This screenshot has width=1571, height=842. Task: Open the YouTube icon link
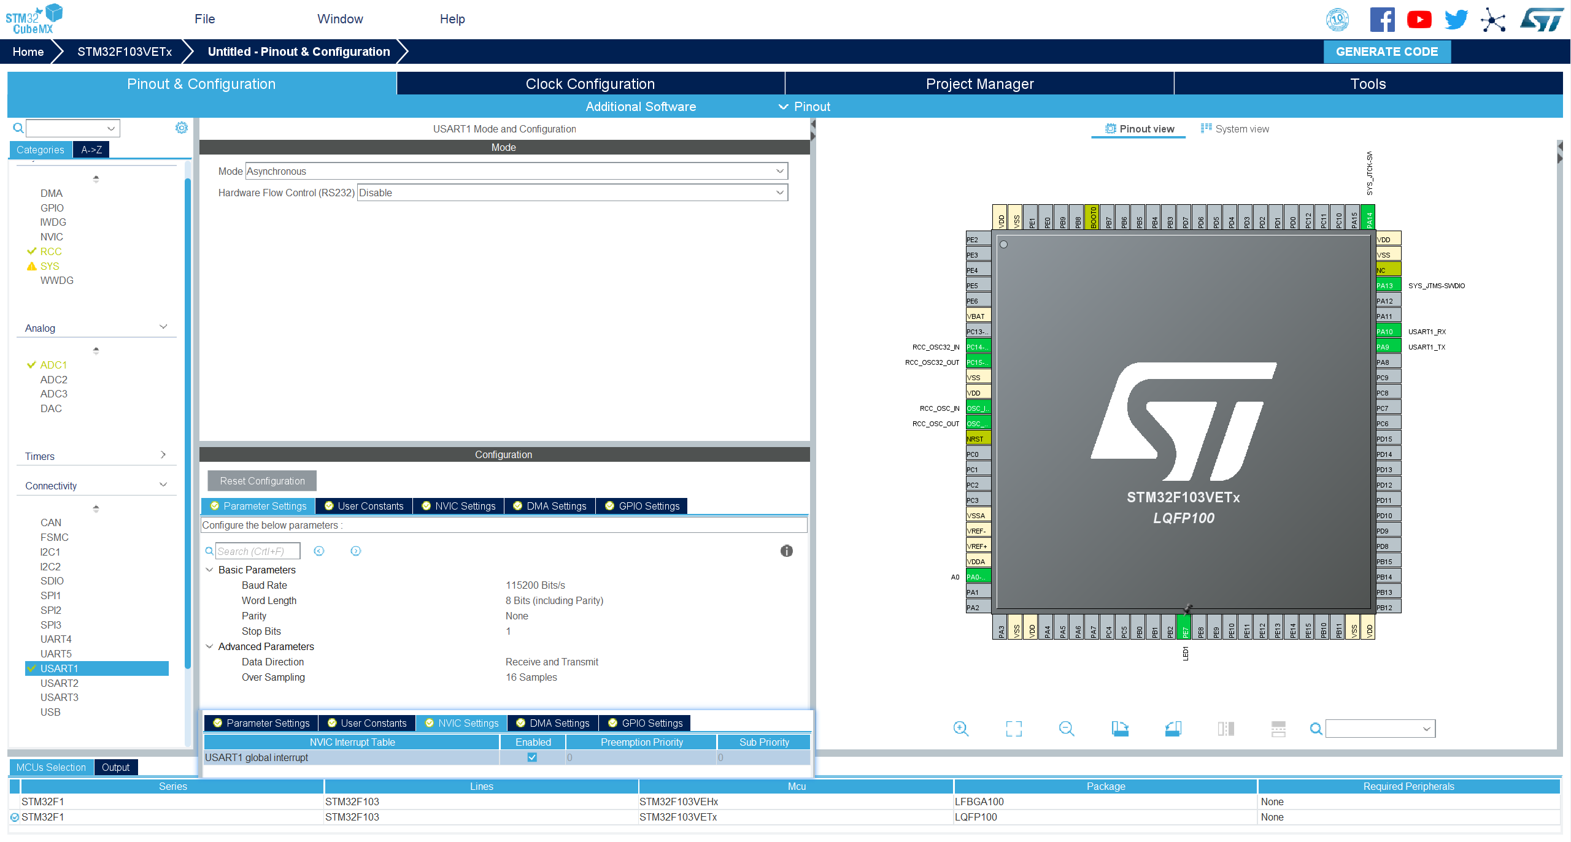1419,20
